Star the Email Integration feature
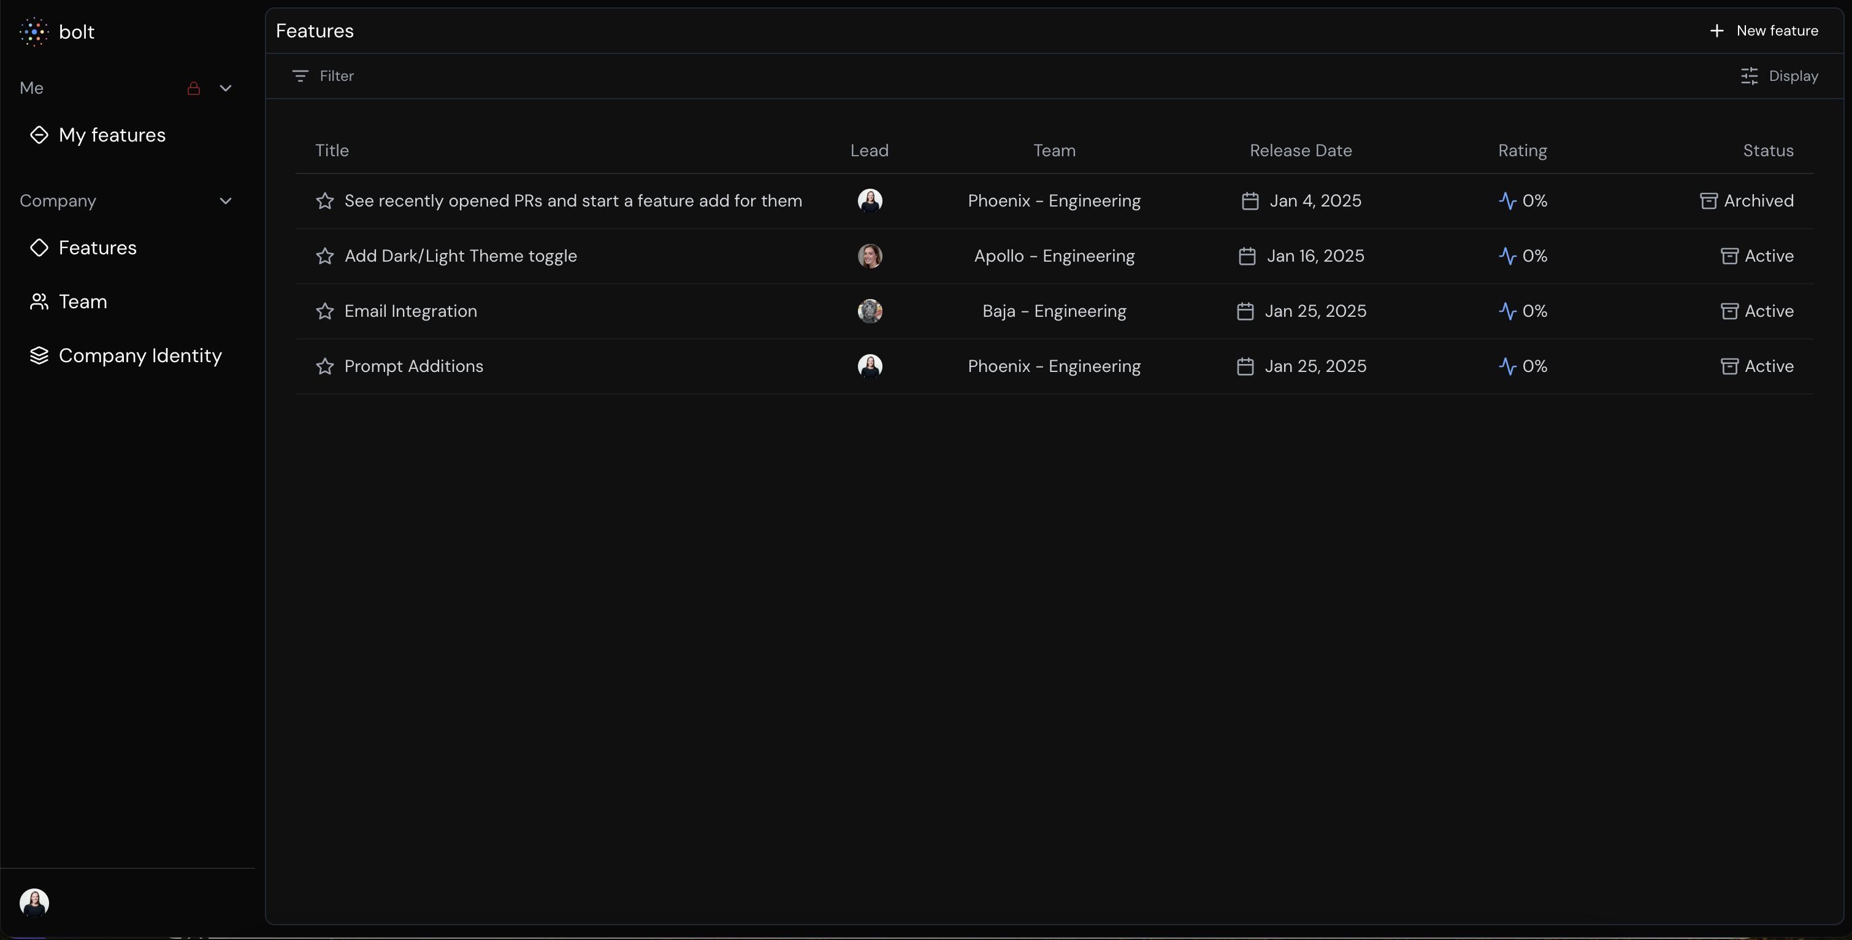Image resolution: width=1852 pixels, height=940 pixels. click(325, 311)
